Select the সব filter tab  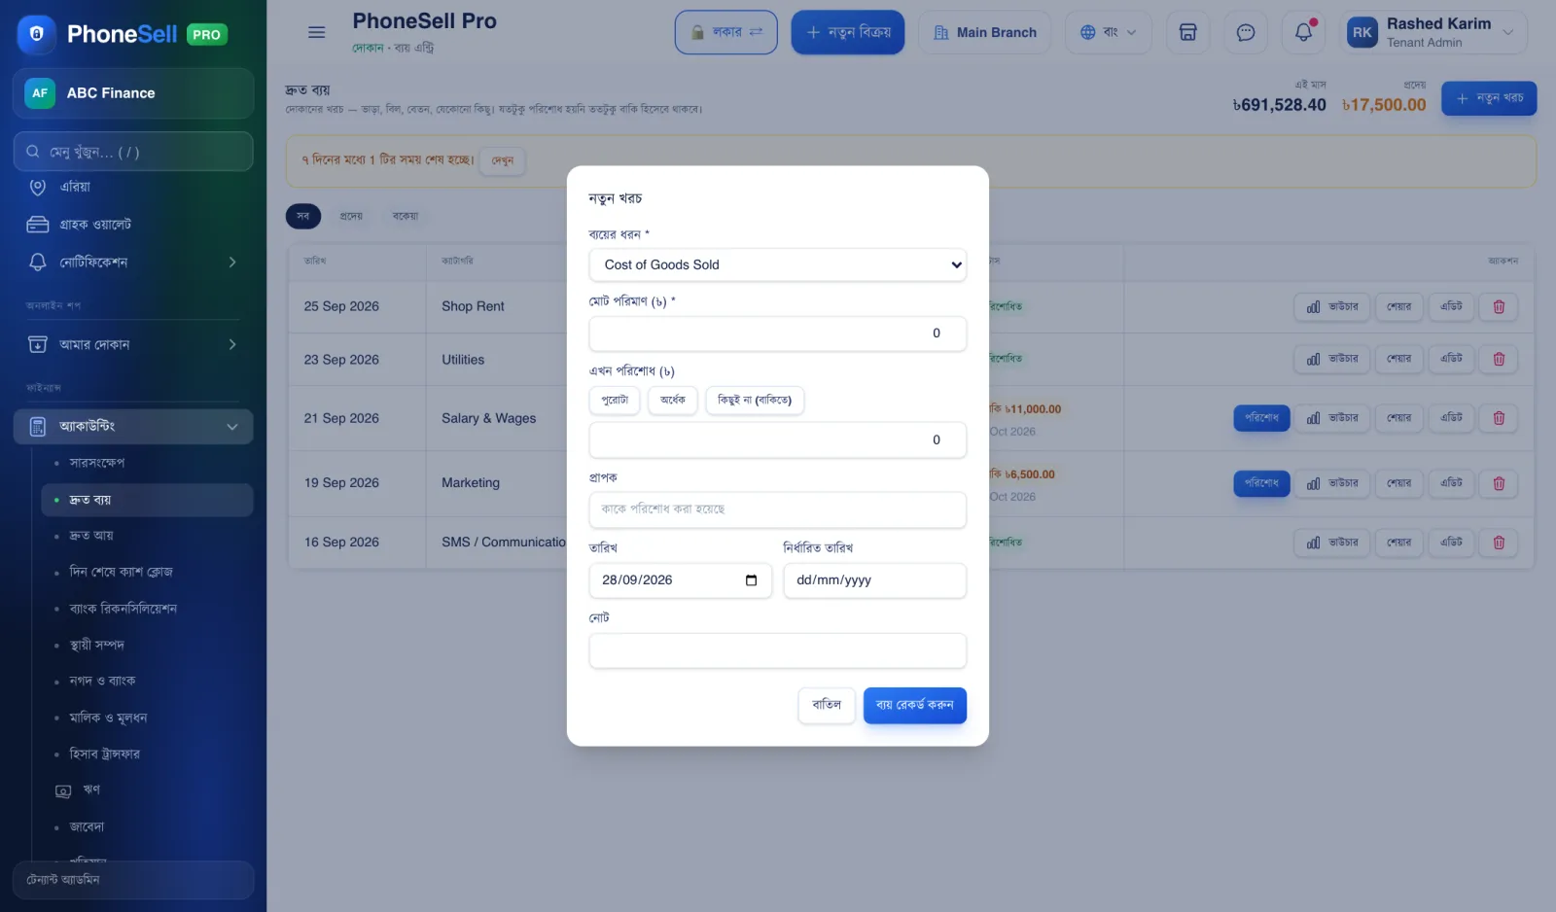click(x=302, y=216)
